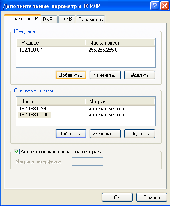Select IP address 192.168.0.1 entry
The height and width of the screenshot is (206, 170).
(x=86, y=50)
